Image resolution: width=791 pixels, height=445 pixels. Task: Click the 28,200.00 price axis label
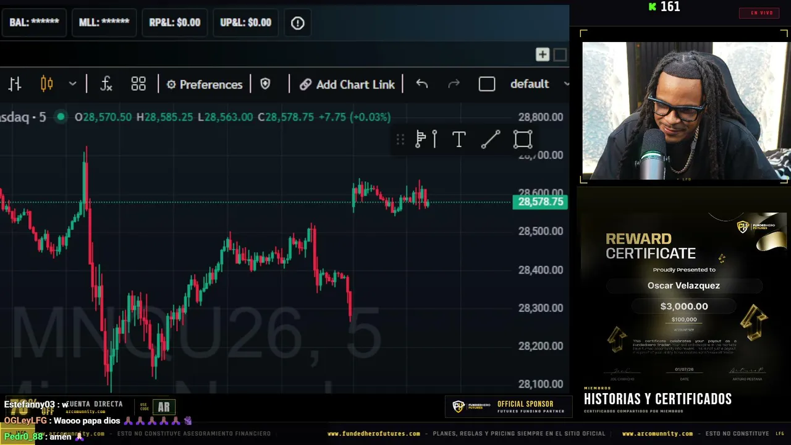[x=541, y=346]
